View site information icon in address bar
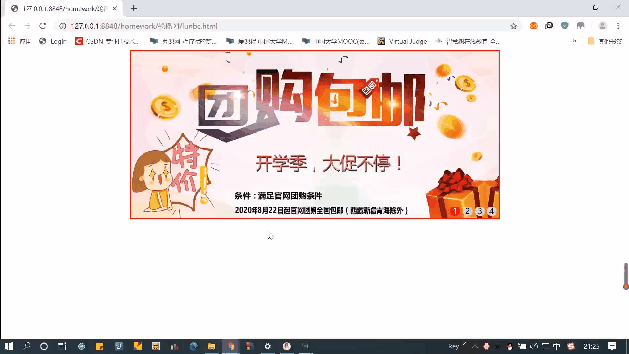 click(x=62, y=26)
